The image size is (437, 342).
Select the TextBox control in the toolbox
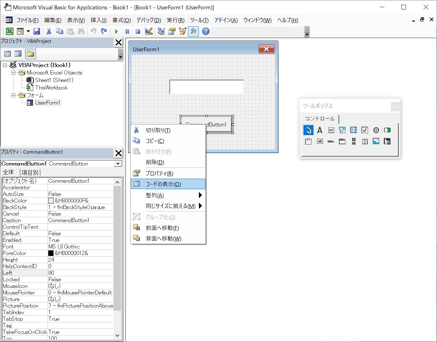331,130
